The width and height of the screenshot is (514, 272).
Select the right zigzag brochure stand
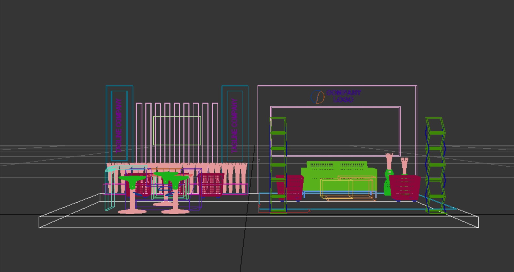[x=436, y=165]
